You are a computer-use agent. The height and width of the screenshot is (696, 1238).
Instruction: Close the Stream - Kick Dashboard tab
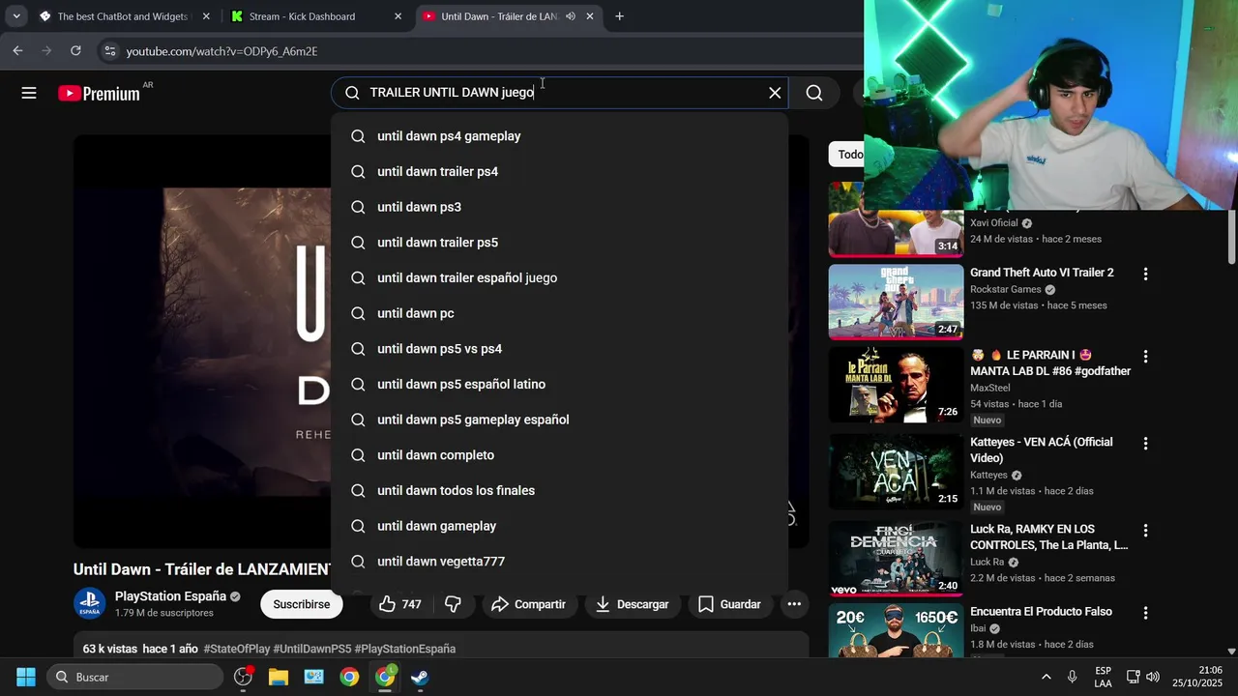pyautogui.click(x=398, y=16)
